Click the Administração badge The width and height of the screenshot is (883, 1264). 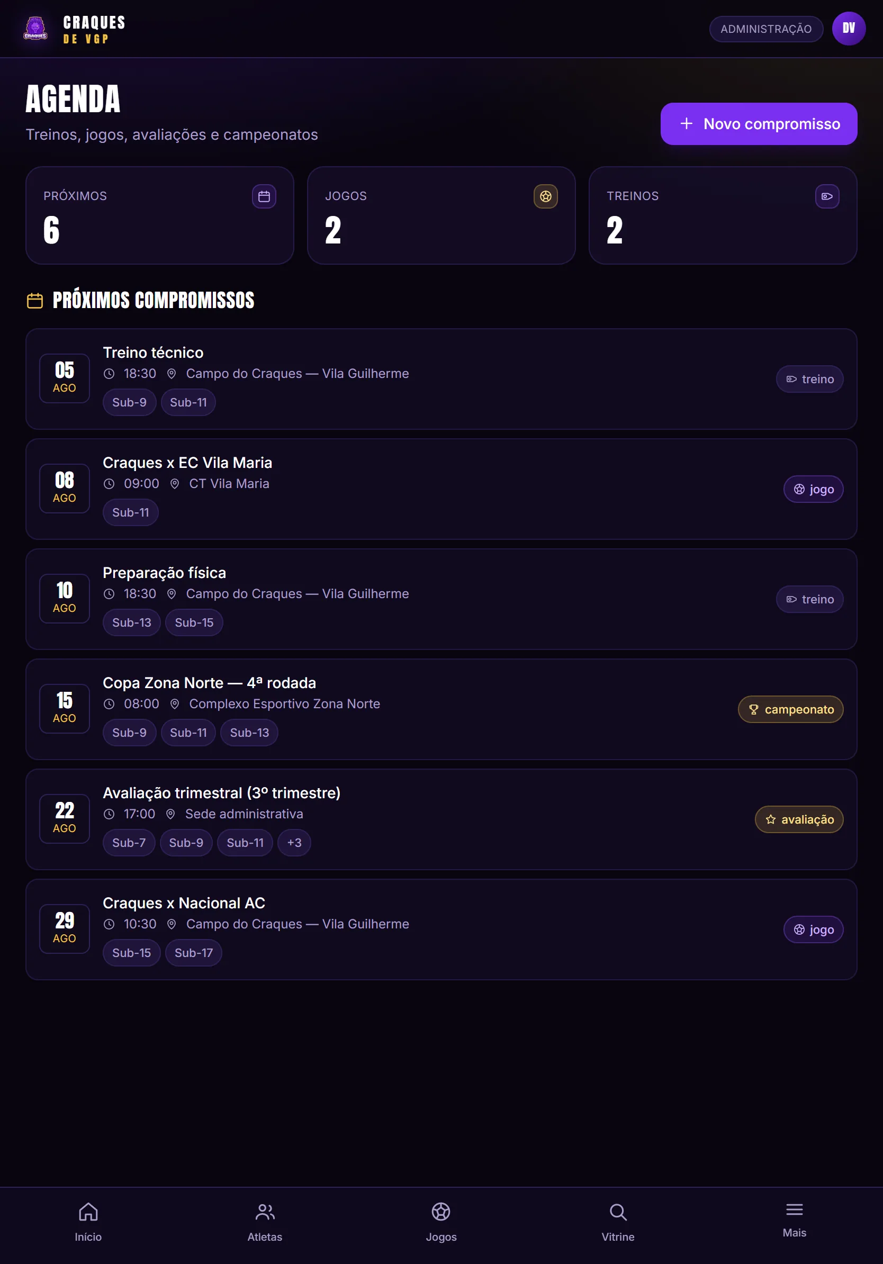pyautogui.click(x=766, y=29)
